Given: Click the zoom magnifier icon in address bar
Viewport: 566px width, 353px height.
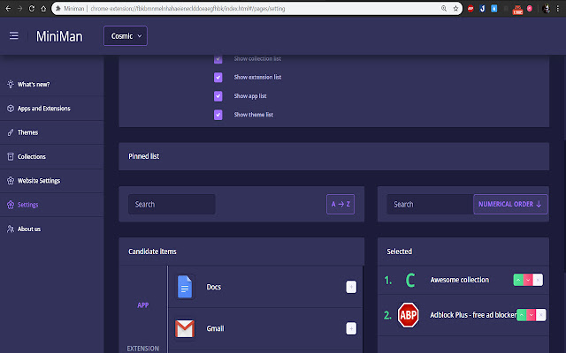Looking at the screenshot, I should tap(444, 8).
